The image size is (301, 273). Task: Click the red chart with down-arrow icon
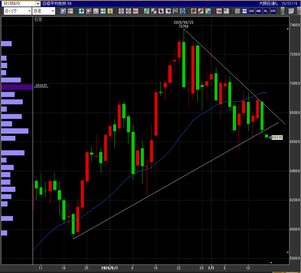[x=81, y=11]
